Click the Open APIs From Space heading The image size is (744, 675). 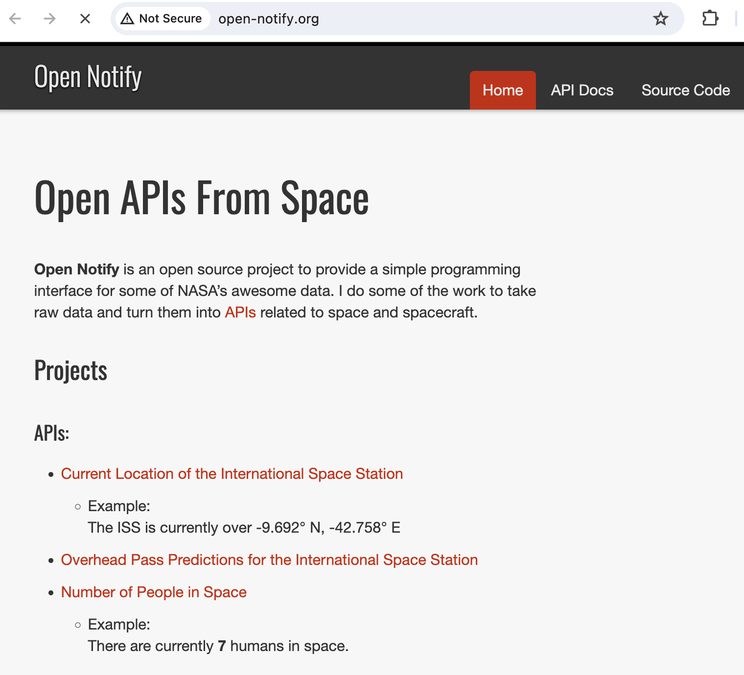click(201, 198)
